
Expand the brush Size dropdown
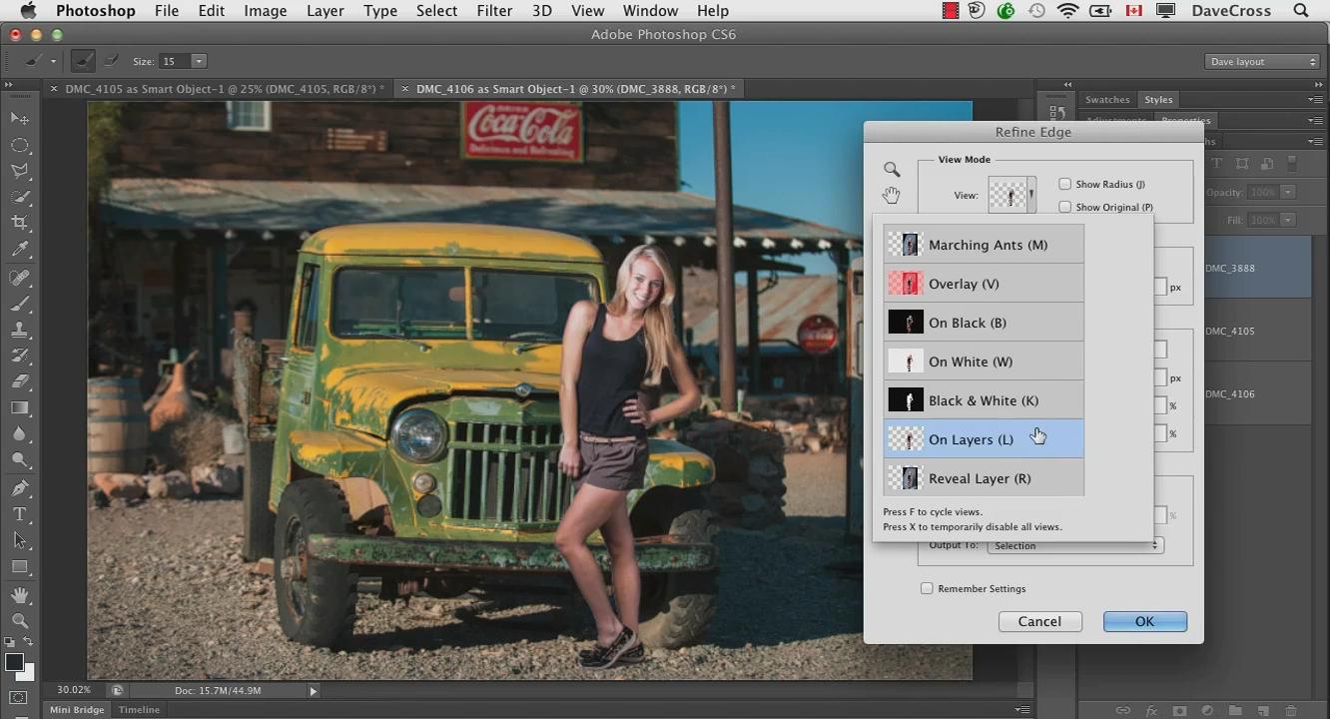click(199, 62)
